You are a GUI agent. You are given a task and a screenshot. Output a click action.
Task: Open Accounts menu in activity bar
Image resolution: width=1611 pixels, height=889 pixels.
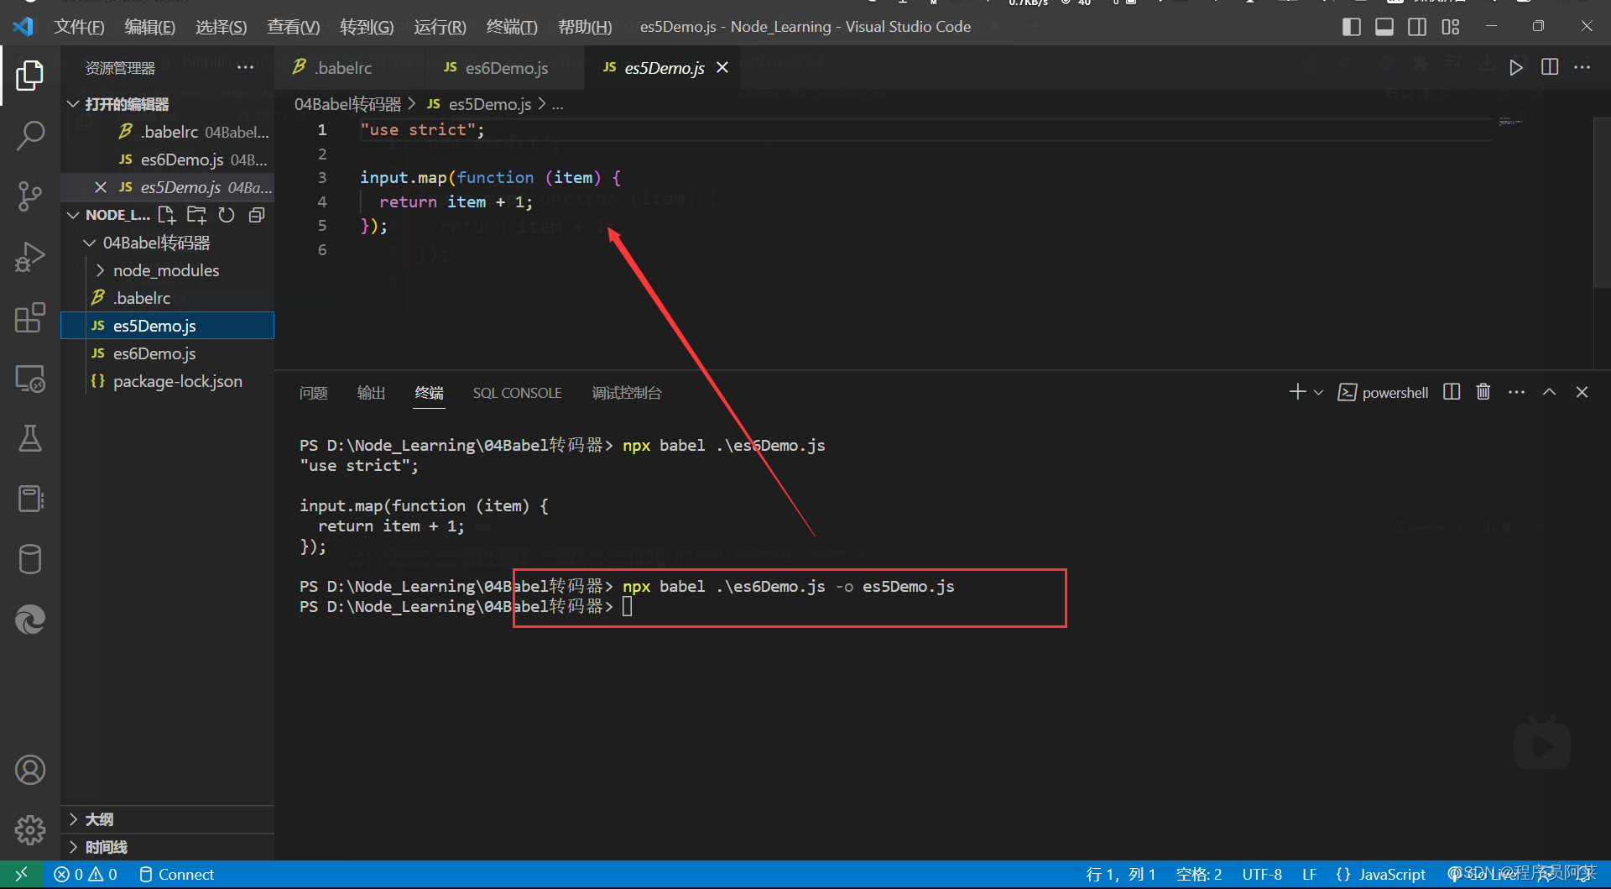point(30,770)
